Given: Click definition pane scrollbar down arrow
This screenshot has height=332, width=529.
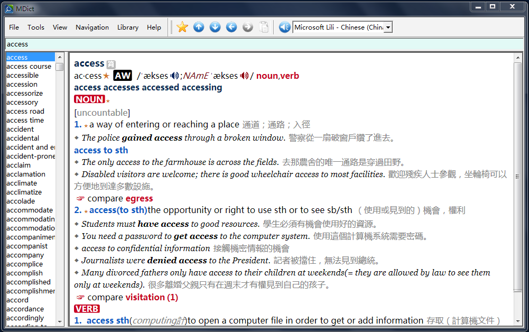Looking at the screenshot, I should (518, 321).
